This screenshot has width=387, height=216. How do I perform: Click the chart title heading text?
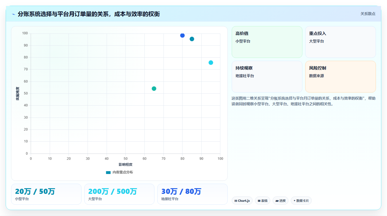point(89,14)
